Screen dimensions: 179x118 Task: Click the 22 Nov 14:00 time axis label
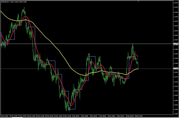(x=32, y=116)
